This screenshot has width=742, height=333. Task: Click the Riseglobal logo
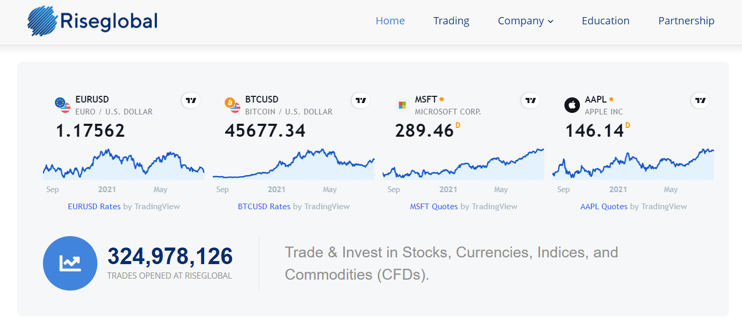coord(92,21)
